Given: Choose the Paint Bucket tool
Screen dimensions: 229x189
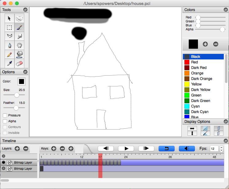Looking at the screenshot, I should point(19,55).
